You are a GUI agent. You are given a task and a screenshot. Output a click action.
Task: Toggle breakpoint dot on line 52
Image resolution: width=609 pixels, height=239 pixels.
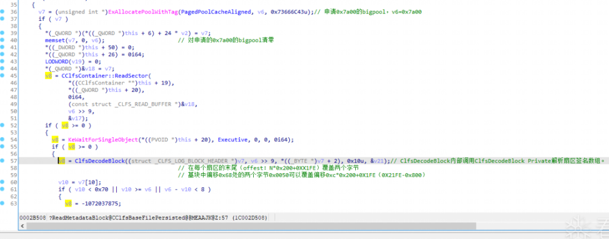[3, 125]
